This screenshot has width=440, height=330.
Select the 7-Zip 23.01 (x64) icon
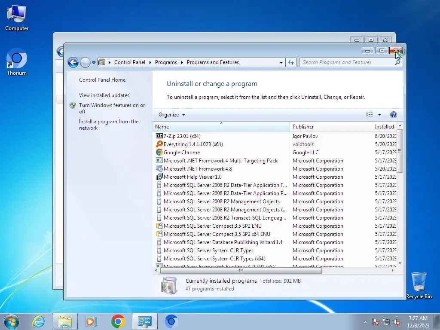pos(159,136)
